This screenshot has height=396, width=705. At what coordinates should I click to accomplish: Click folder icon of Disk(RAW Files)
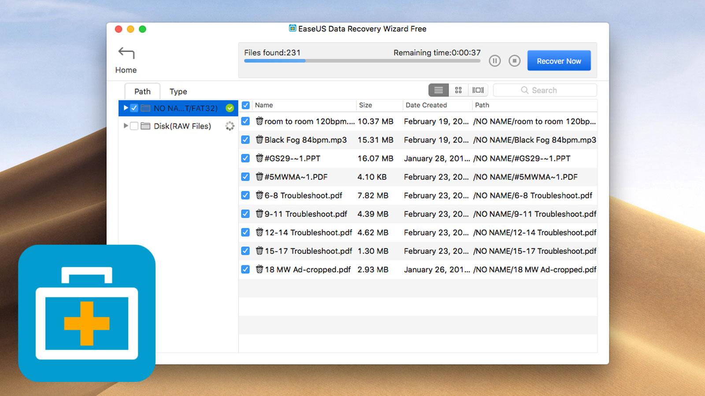tap(145, 126)
